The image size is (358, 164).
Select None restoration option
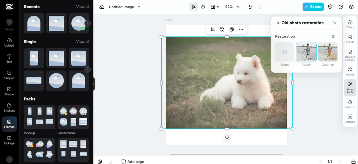tap(285, 52)
